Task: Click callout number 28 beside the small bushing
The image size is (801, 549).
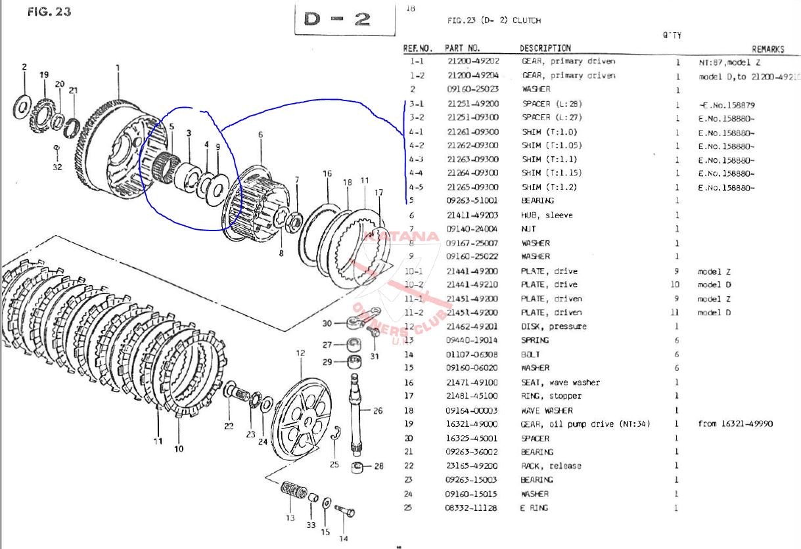Action: coord(378,466)
